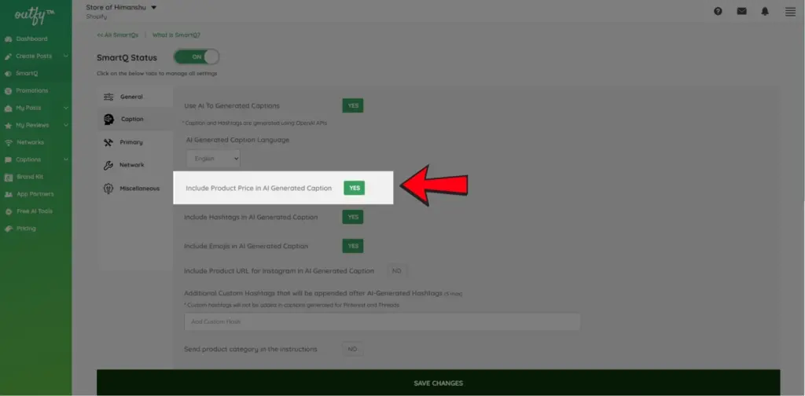
Task: Toggle Include Emojis in AI Generated Caption
Action: pos(353,246)
